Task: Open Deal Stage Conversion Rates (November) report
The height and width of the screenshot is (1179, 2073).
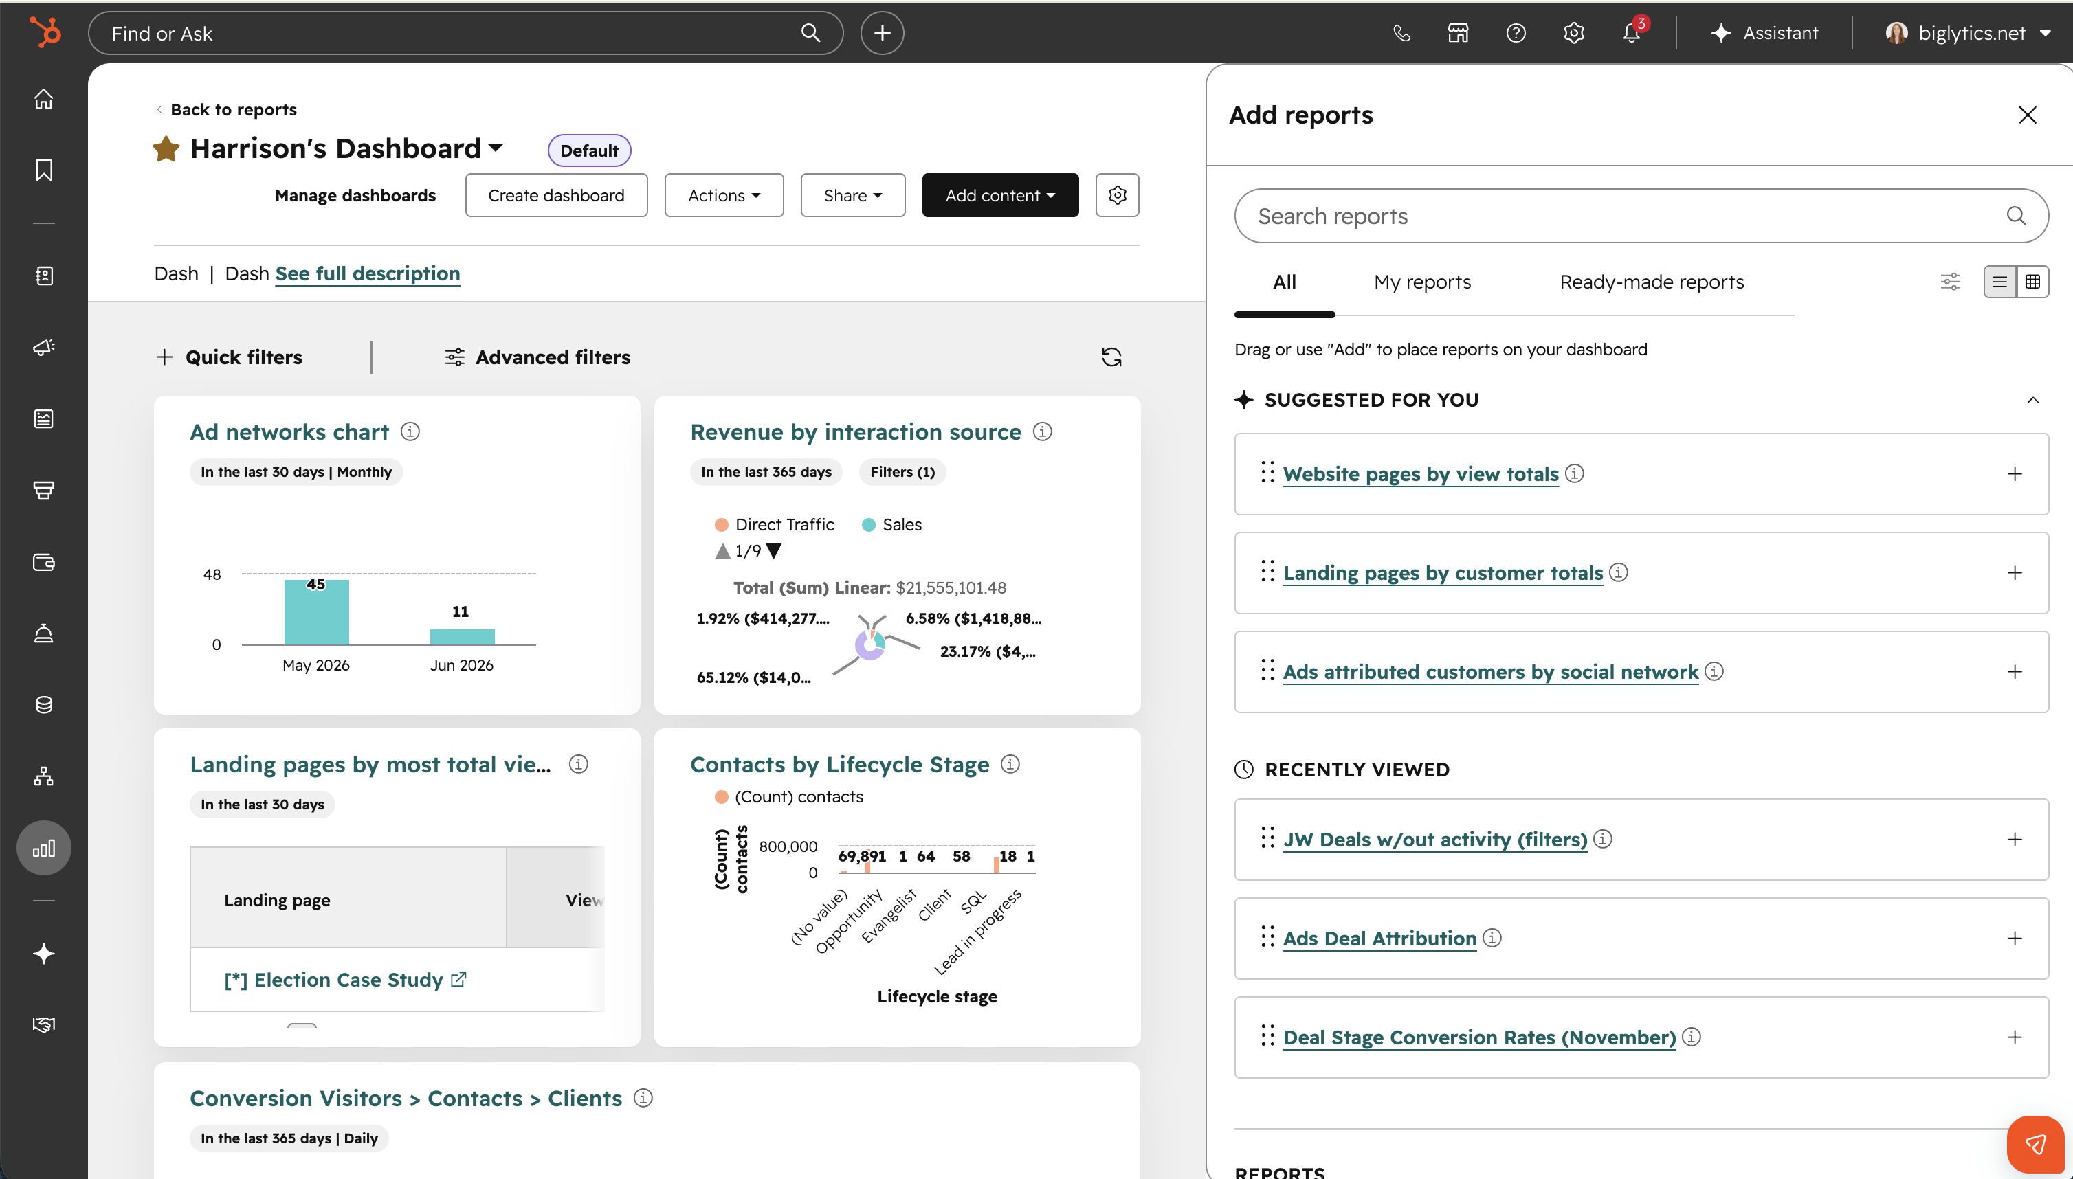Action: coord(1480,1037)
